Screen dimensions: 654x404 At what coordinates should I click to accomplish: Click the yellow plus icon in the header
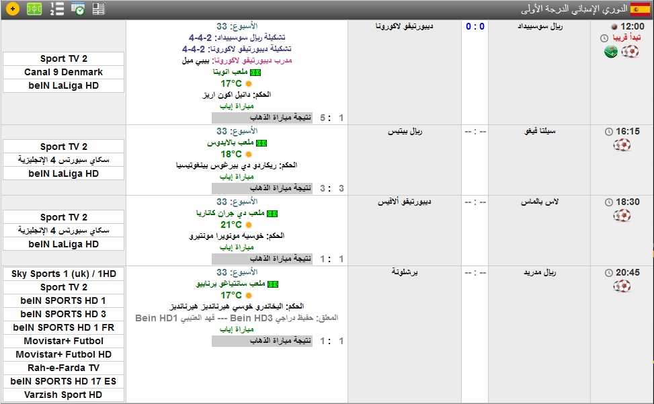13,9
